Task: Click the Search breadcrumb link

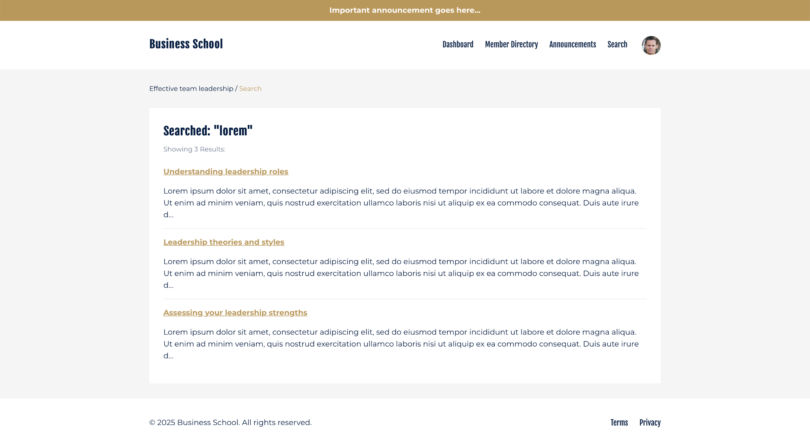Action: click(250, 89)
